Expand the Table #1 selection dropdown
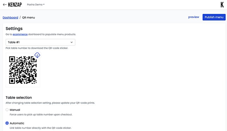 (x=40, y=42)
